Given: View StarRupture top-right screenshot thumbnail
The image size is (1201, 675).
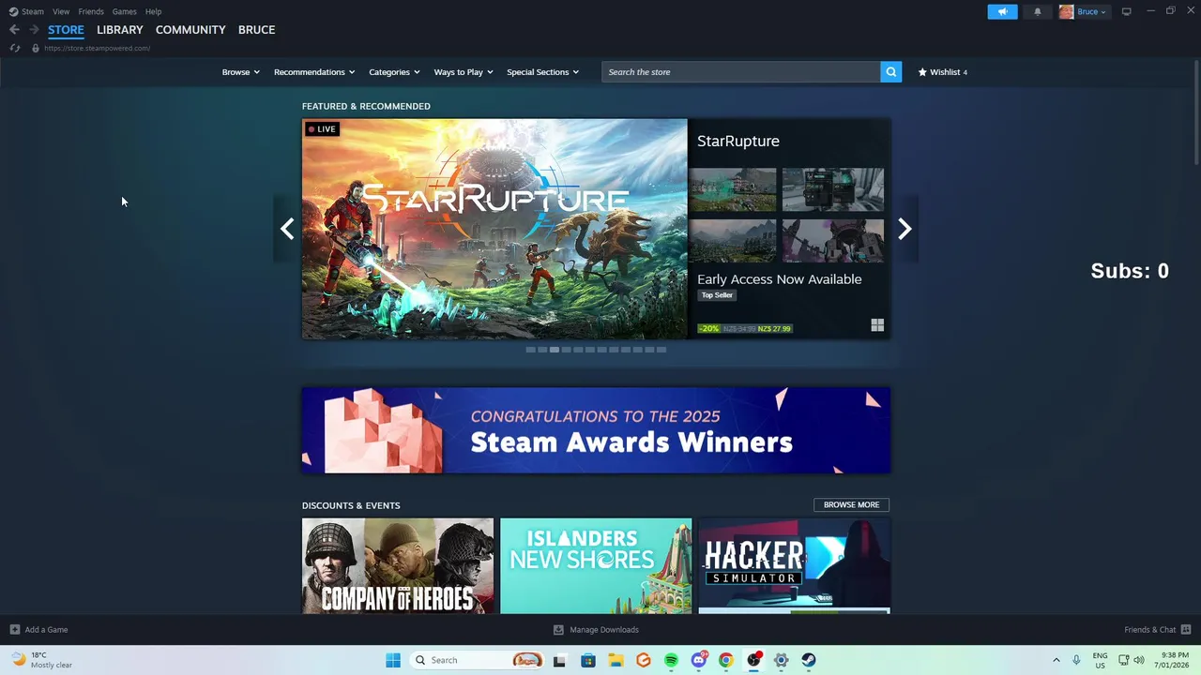Looking at the screenshot, I should click(833, 190).
